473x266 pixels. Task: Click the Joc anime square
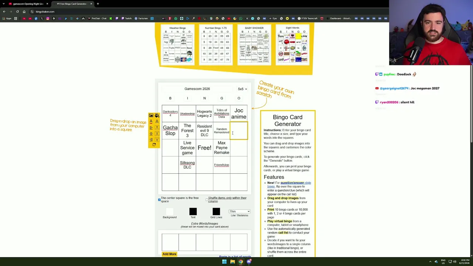(239, 113)
